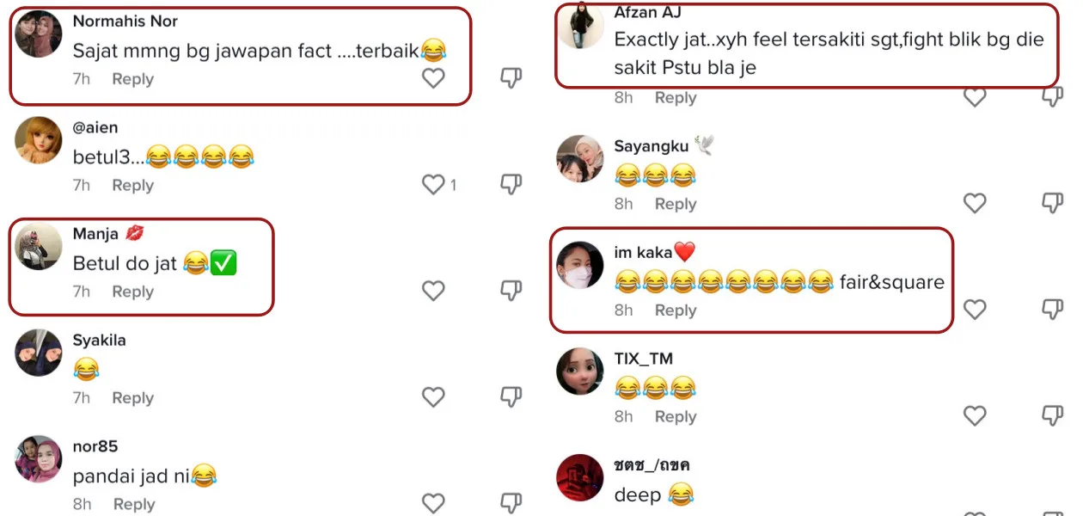Visit the nor85 username profile
The image size is (1083, 516).
(x=95, y=446)
